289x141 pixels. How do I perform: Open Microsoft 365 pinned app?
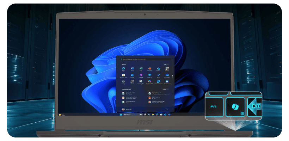click(150, 82)
